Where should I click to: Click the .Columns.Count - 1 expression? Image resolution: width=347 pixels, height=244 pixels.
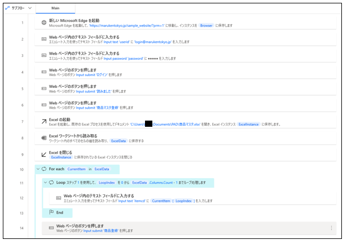point(164,183)
